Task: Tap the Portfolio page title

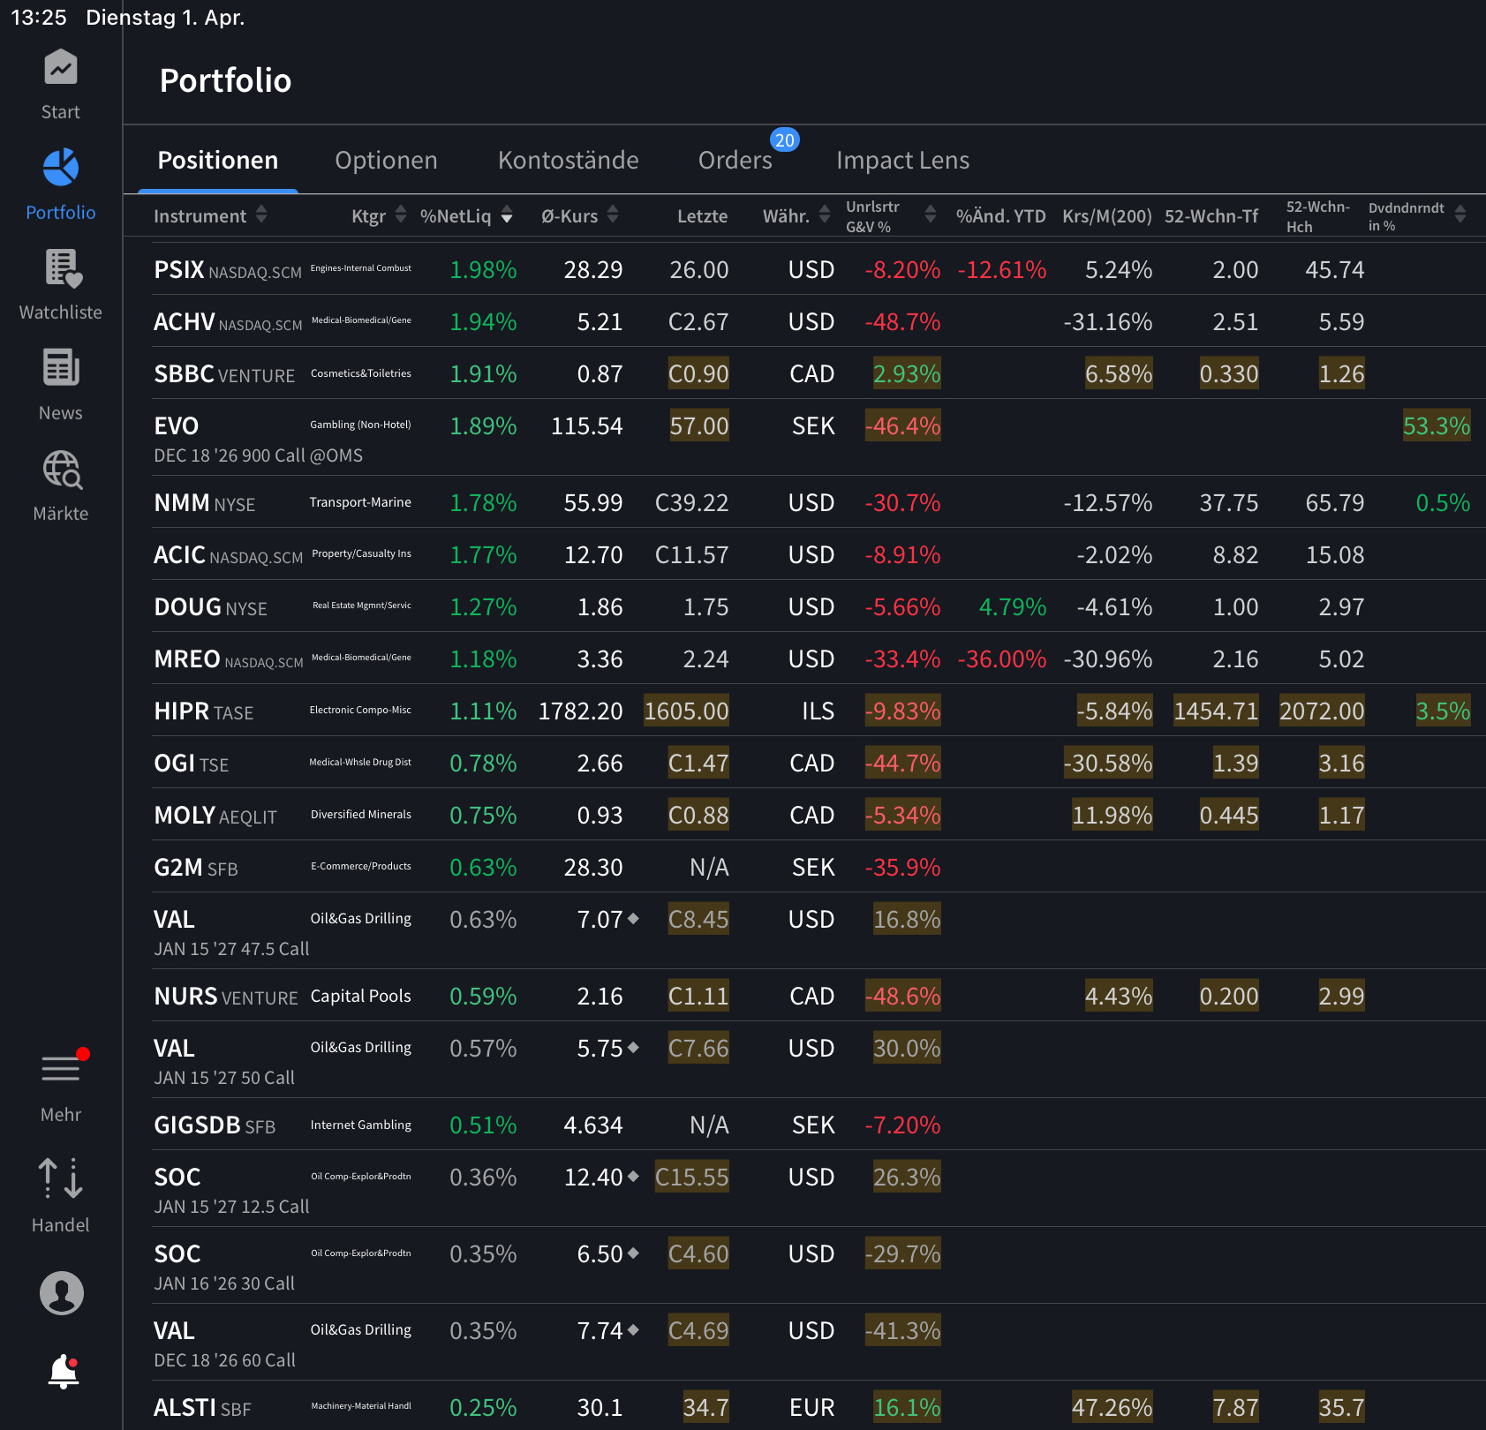Action: 225,80
